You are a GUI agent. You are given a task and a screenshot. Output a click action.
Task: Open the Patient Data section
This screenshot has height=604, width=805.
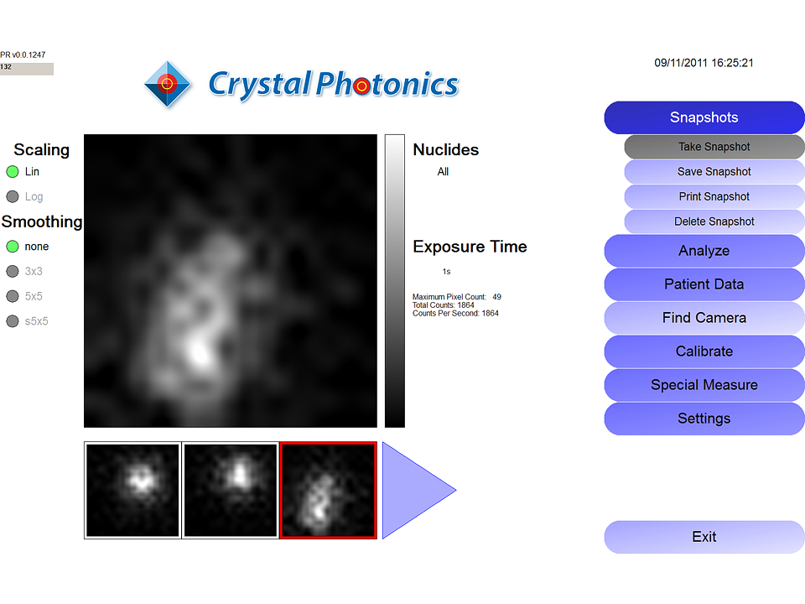point(704,284)
